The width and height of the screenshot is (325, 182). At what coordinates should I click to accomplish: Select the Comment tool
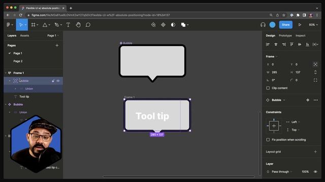88,25
